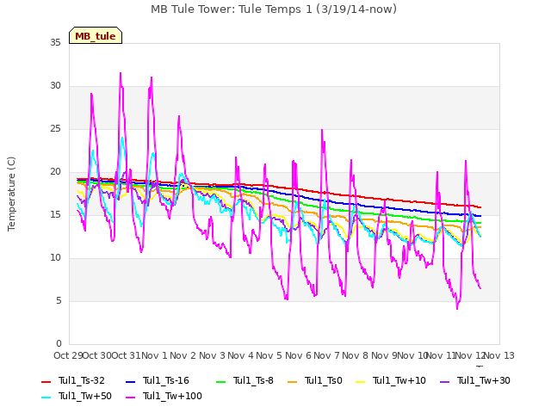Click the green Tul1_Ts-8 legend swatch

(x=220, y=381)
